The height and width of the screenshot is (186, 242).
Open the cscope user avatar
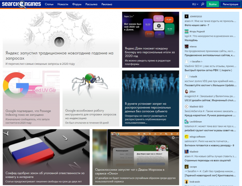(x=186, y=167)
